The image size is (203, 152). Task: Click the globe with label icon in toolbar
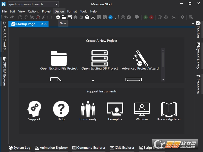(x=166, y=17)
